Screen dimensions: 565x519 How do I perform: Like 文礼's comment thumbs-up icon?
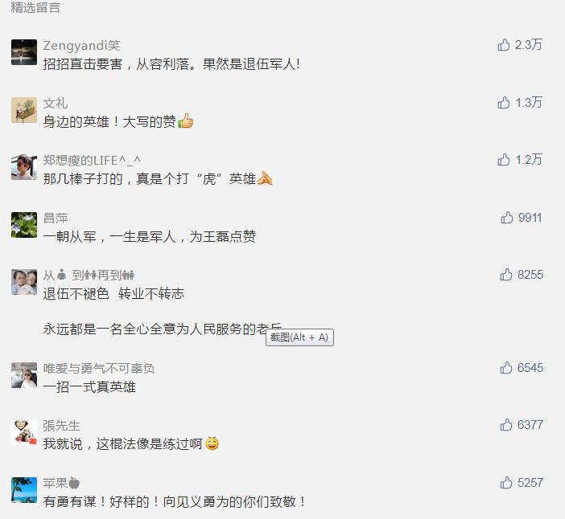point(503,103)
